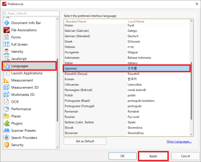Select the File Associations PDF icon
The width and height of the screenshot is (201, 162).
point(7,30)
